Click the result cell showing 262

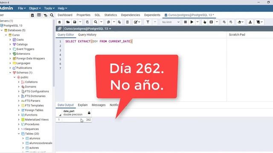click(x=77, y=120)
